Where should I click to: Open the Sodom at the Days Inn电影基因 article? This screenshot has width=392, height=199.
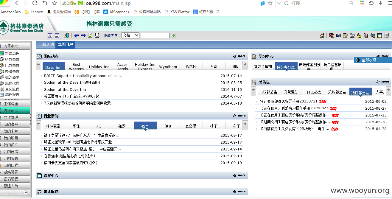[72, 83]
